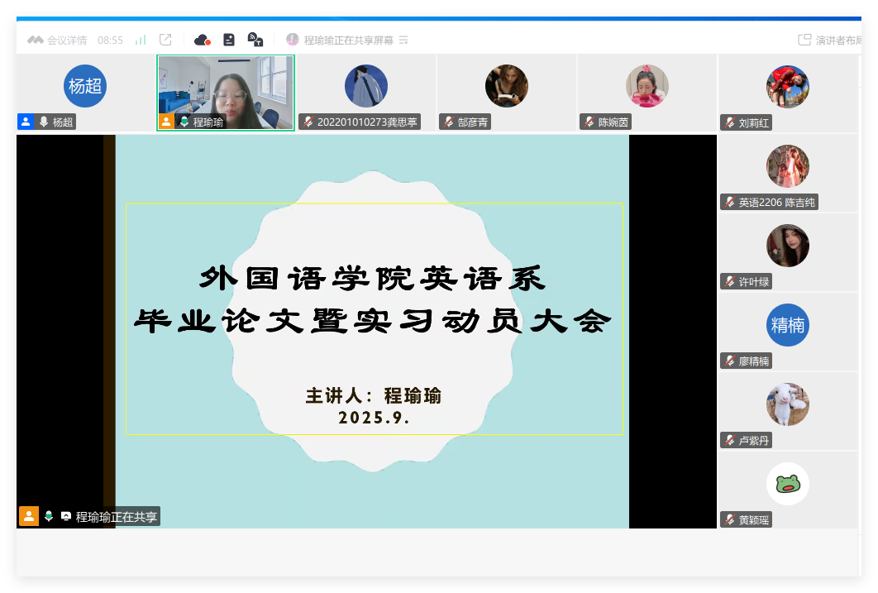Click the 程瑜瑜正在共享 label at bottom left
This screenshot has width=878, height=593.
[116, 517]
